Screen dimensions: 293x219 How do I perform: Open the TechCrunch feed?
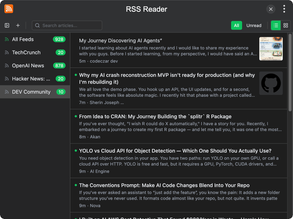point(26,53)
